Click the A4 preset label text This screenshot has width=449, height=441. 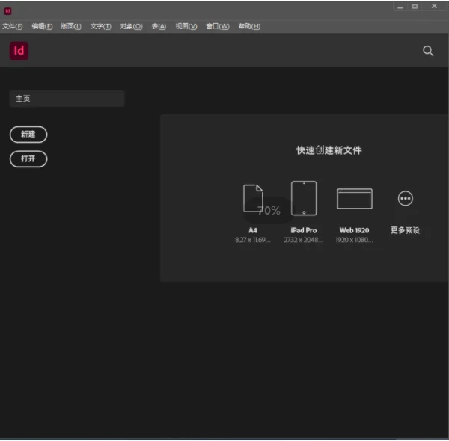pyautogui.click(x=253, y=230)
